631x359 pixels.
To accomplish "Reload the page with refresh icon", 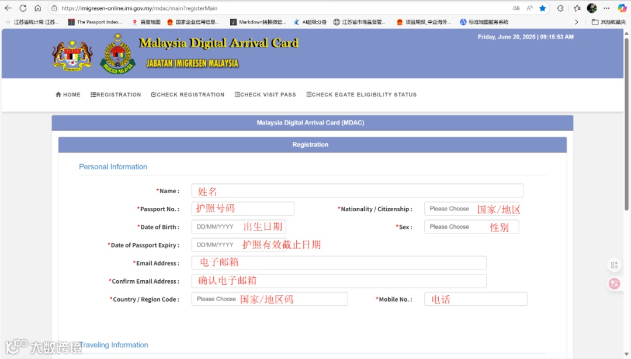I will click(23, 8).
